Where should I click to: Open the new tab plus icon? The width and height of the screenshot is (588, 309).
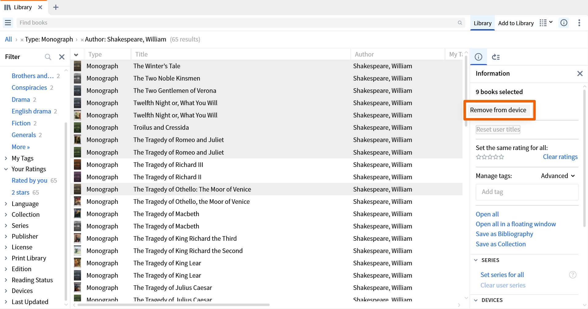click(56, 7)
